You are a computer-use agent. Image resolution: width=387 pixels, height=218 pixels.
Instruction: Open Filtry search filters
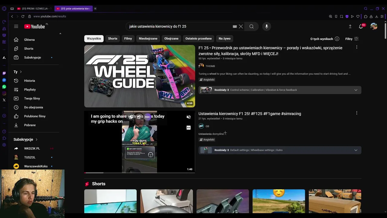[x=352, y=39]
